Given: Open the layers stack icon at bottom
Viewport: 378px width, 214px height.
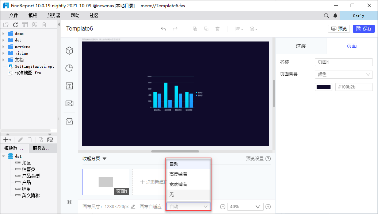Looking at the screenshot, I should pyautogui.click(x=69, y=202).
